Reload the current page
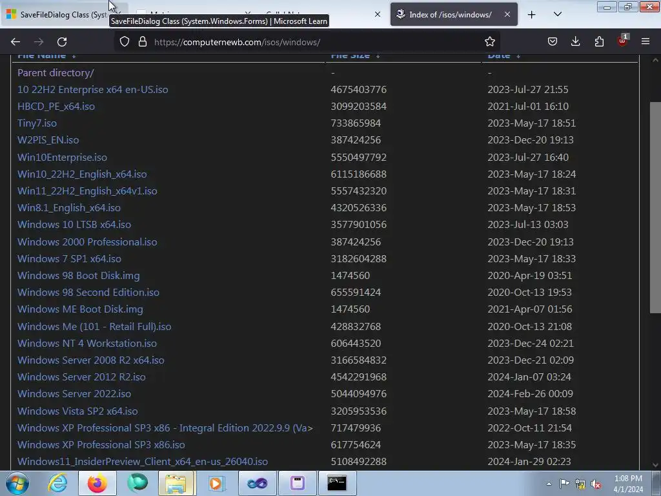Image resolution: width=661 pixels, height=496 pixels. (62, 42)
